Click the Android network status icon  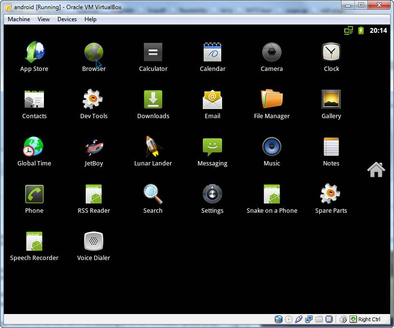349,30
